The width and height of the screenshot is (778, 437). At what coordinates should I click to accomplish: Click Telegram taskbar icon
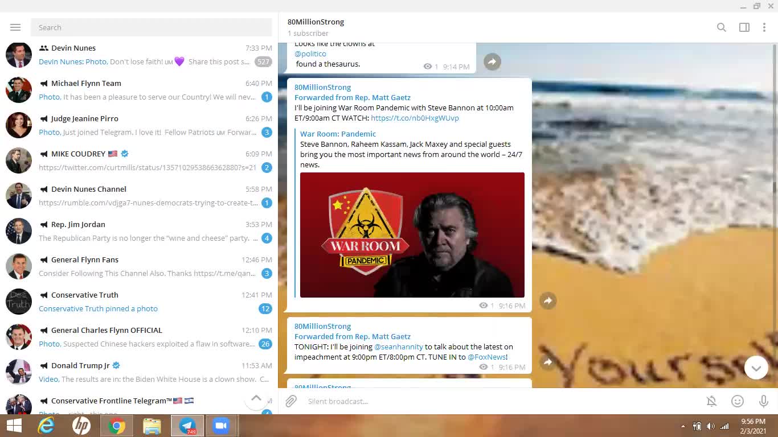coord(187,426)
